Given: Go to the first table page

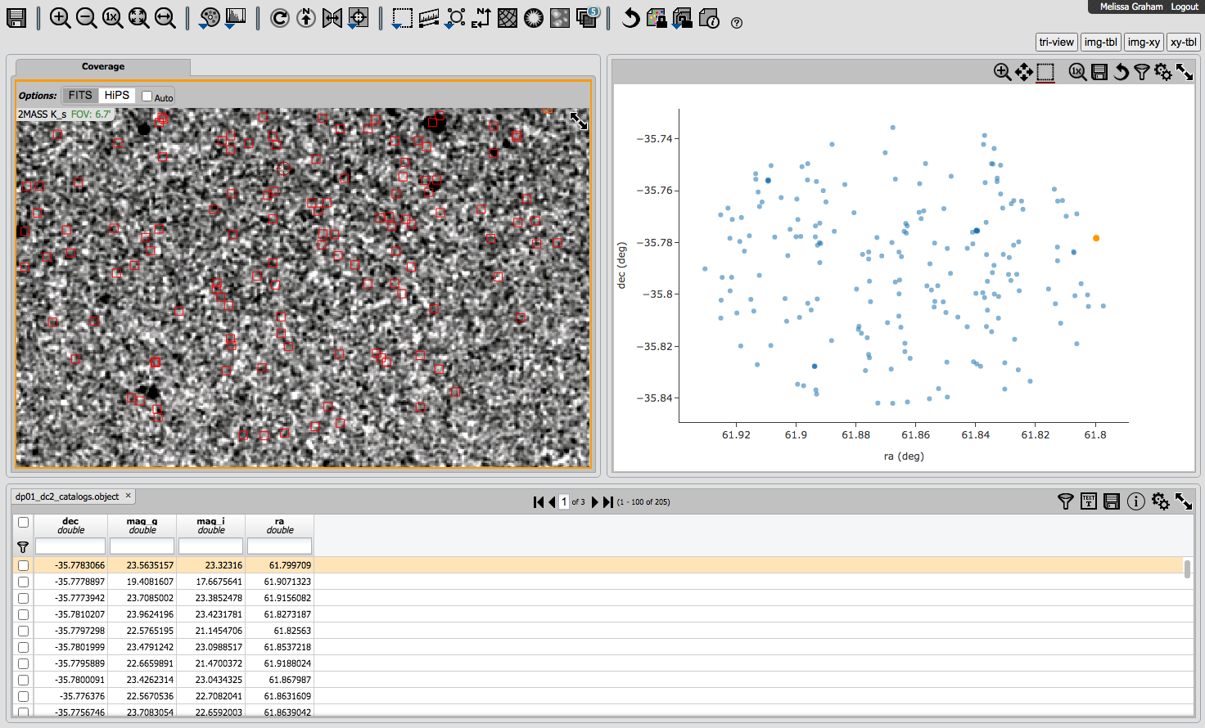Looking at the screenshot, I should pyautogui.click(x=539, y=501).
